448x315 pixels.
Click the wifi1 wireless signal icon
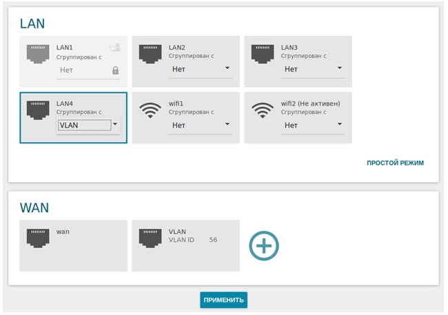coord(151,110)
